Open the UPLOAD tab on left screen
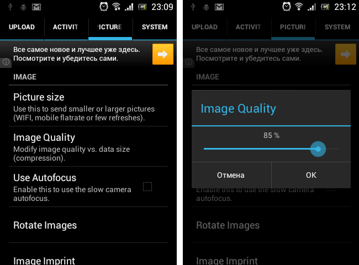 pos(22,27)
